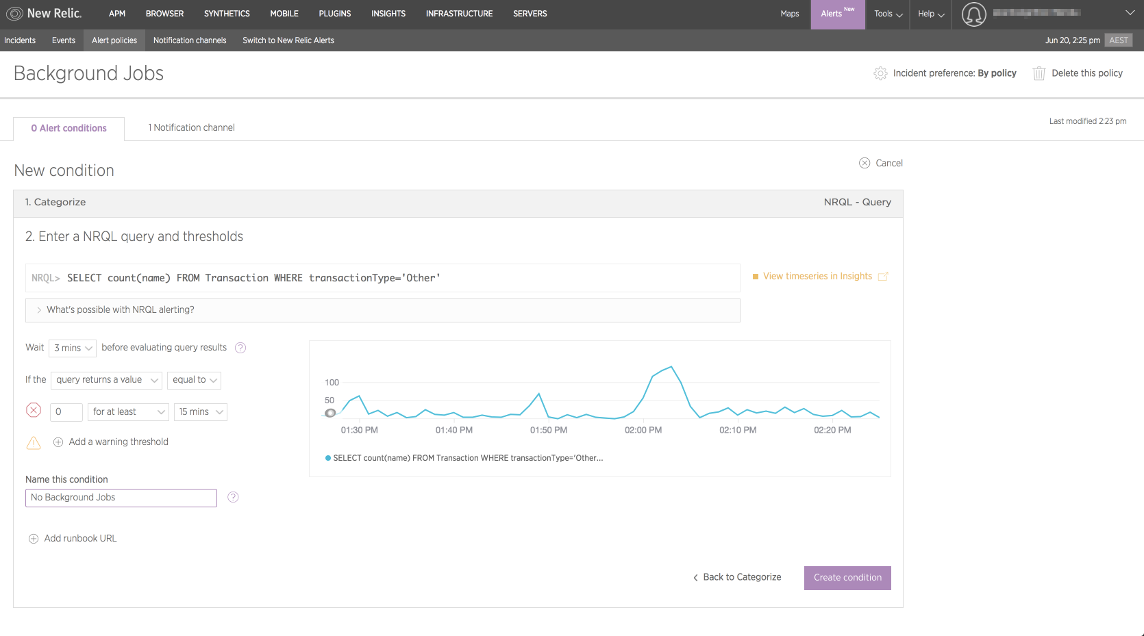Viewport: 1144px width, 636px height.
Task: Remove the critical threshold red X icon
Action: (x=34, y=410)
